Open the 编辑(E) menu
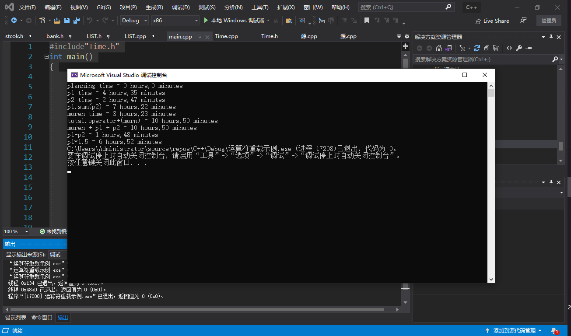 point(53,7)
